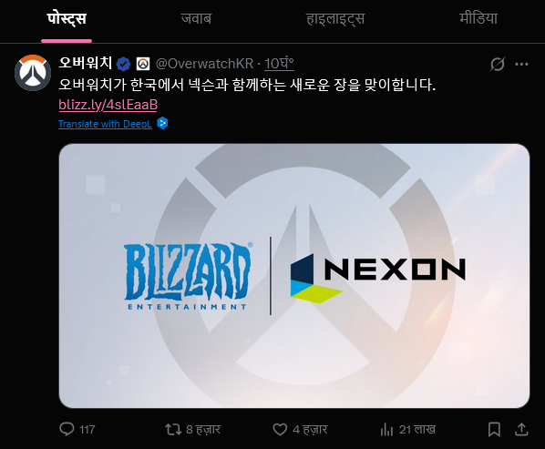This screenshot has height=449, width=545.
Task: Open the Overwatch profile avatar
Action: (33, 73)
